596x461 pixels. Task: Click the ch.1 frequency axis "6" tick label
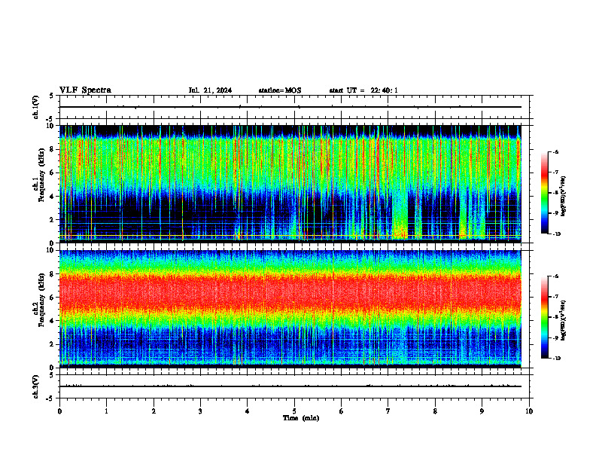pyautogui.click(x=53, y=172)
